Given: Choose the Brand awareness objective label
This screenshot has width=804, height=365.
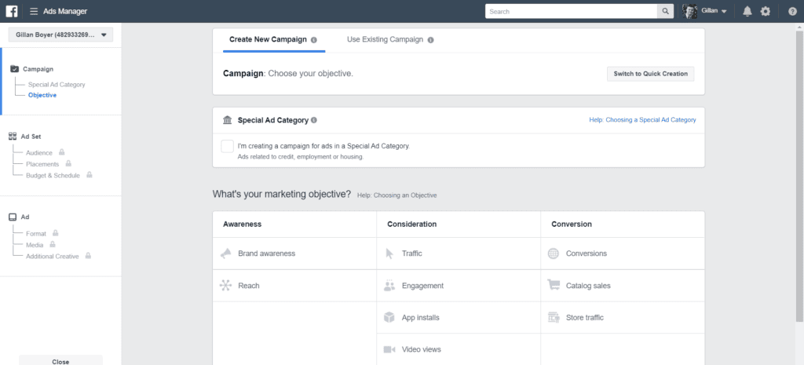Looking at the screenshot, I should 267,254.
